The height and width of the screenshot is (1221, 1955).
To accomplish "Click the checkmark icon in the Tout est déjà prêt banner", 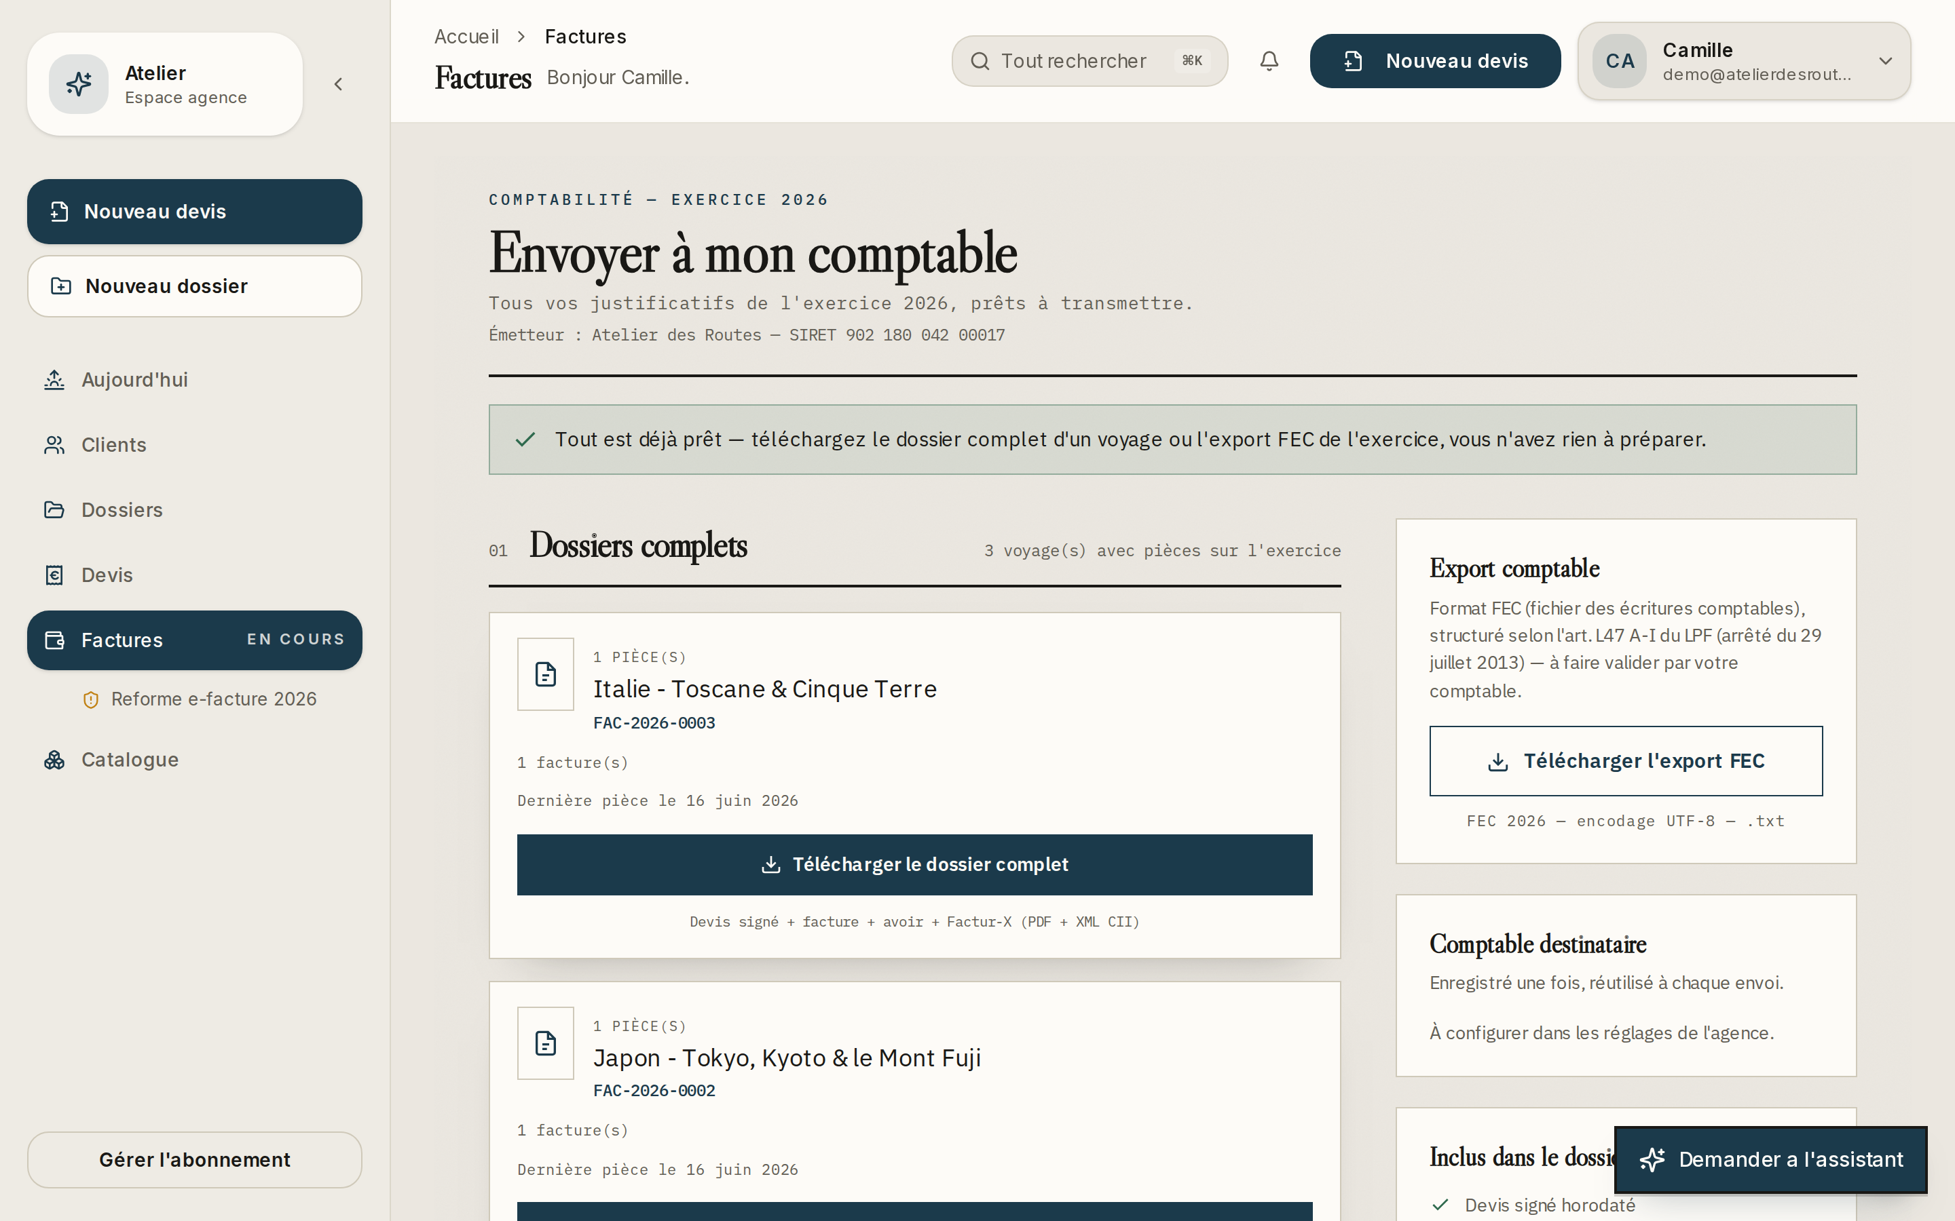I will click(x=525, y=440).
